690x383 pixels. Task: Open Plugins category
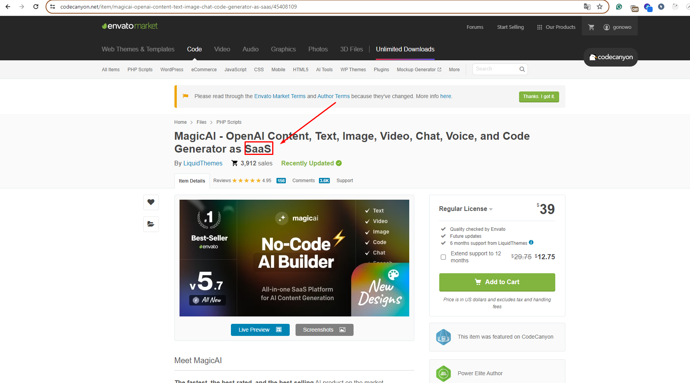(381, 70)
